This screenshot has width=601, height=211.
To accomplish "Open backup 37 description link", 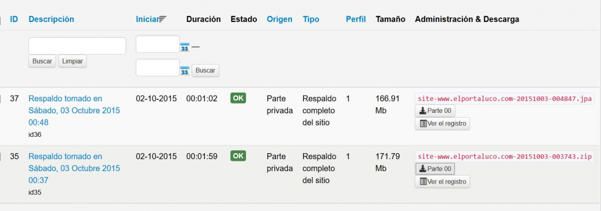I will [74, 111].
